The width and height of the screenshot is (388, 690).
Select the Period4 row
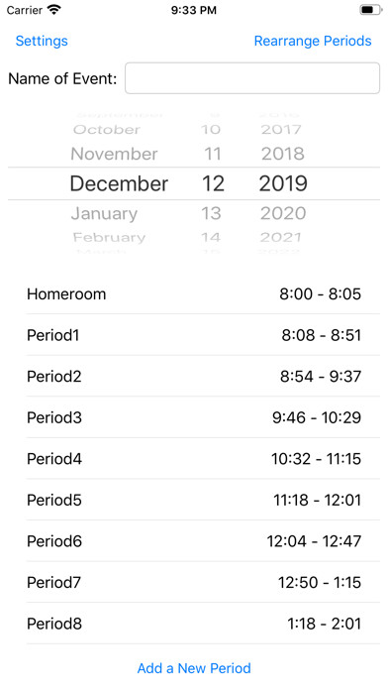194,459
